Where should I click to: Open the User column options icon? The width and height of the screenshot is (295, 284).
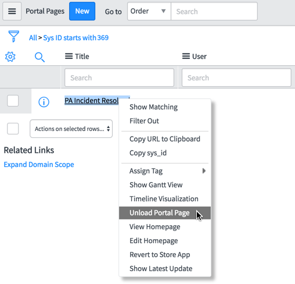tap(186, 56)
